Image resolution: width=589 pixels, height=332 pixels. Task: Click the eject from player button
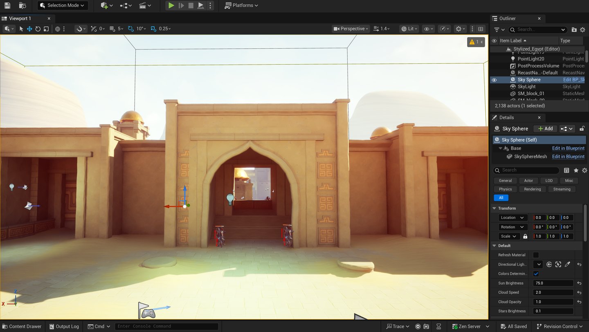click(x=200, y=5)
